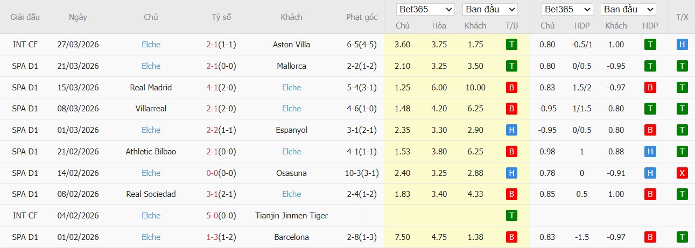The image size is (695, 248).
Task: Click the T/X column header
Action: [682, 17]
